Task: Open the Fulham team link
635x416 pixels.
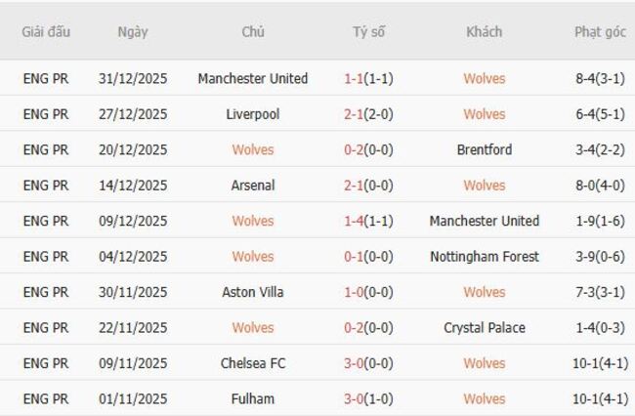Action: (252, 398)
